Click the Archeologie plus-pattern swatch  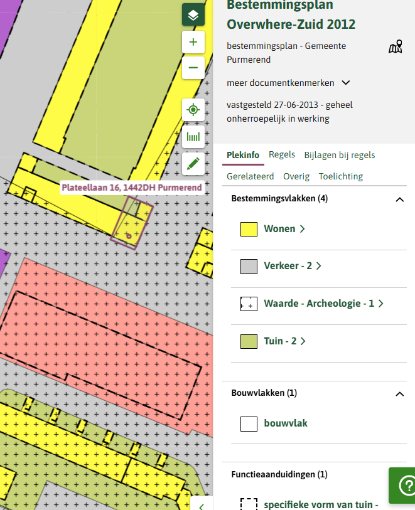coord(249,304)
